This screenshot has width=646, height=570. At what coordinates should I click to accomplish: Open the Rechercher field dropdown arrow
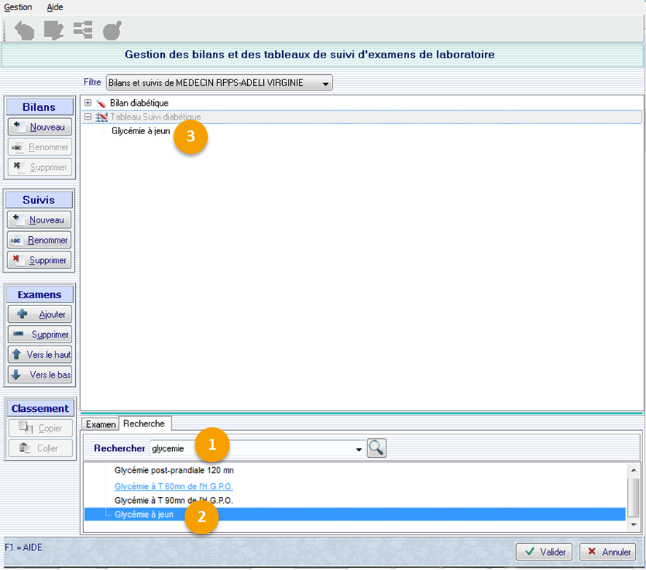tap(359, 450)
